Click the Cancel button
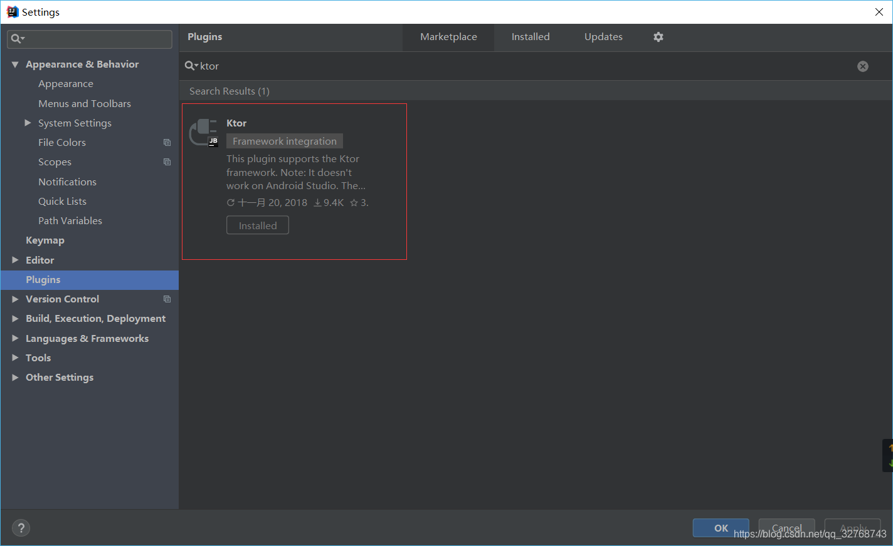 coord(786,528)
